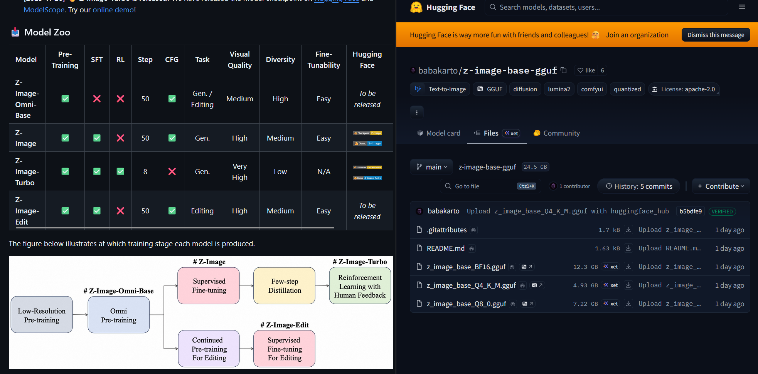This screenshot has width=758, height=374.
Task: Click the comfyui tag
Action: point(592,89)
